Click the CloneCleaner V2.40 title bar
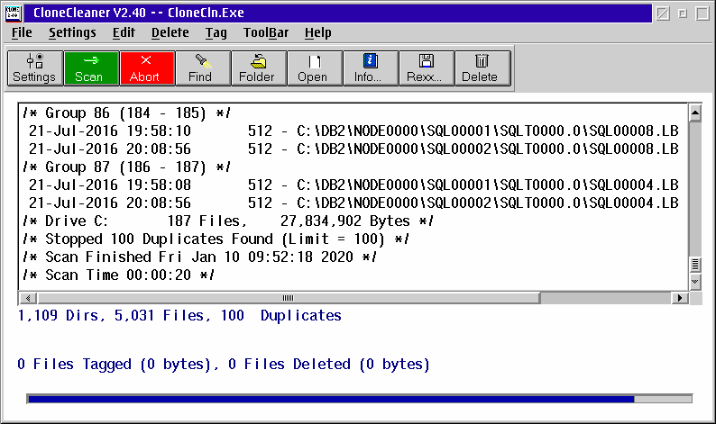 337,13
